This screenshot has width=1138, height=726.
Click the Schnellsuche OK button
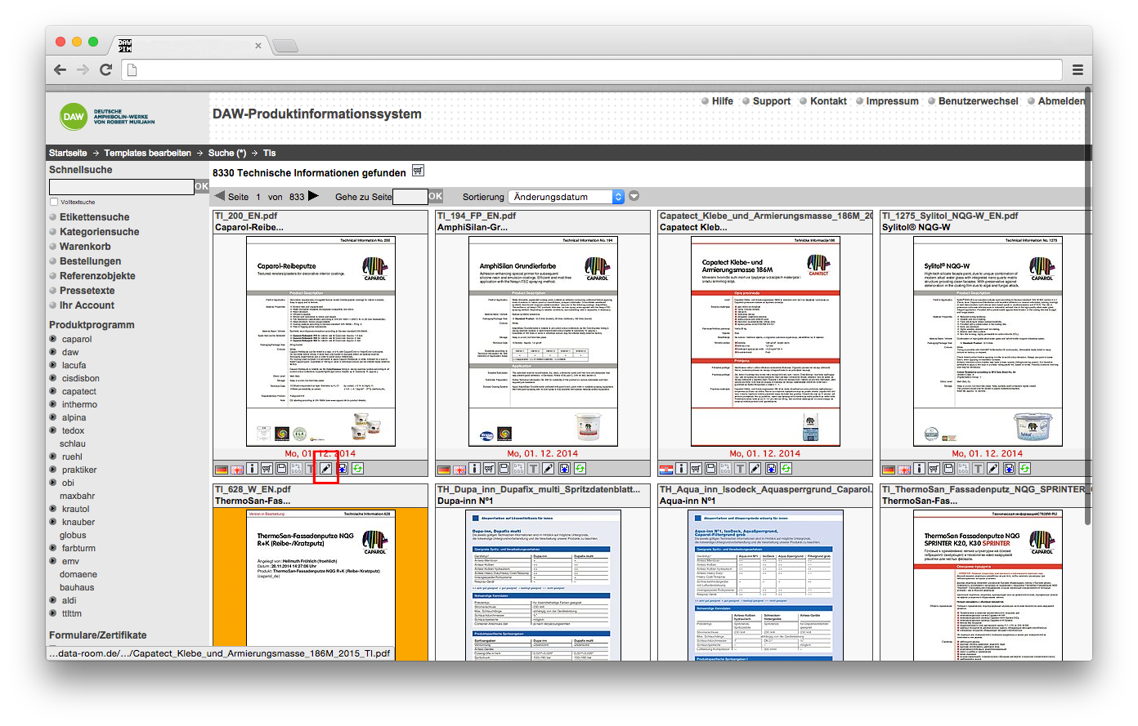201,187
